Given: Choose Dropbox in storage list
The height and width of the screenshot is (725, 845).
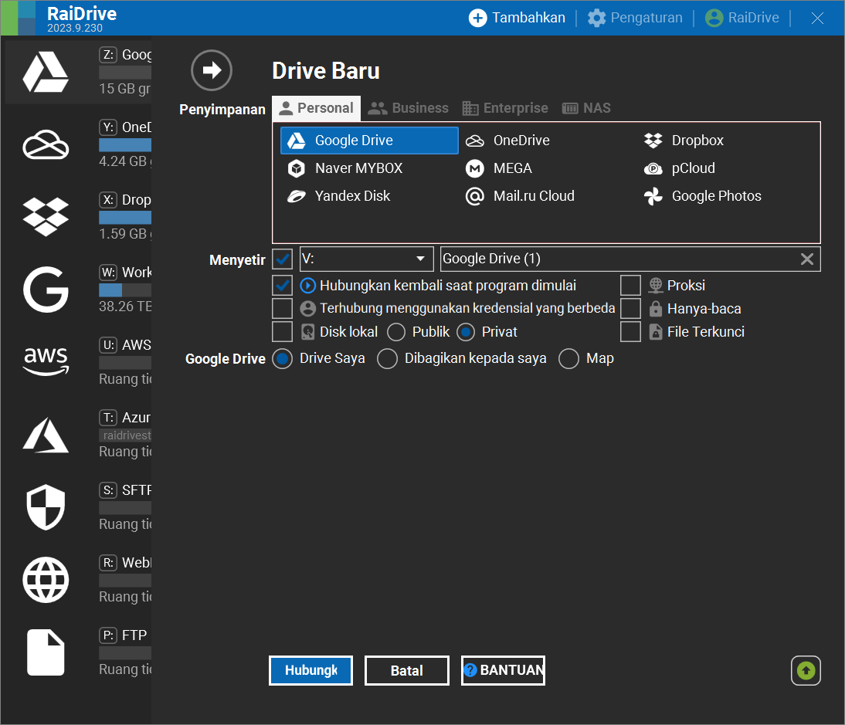Looking at the screenshot, I should tap(726, 141).
